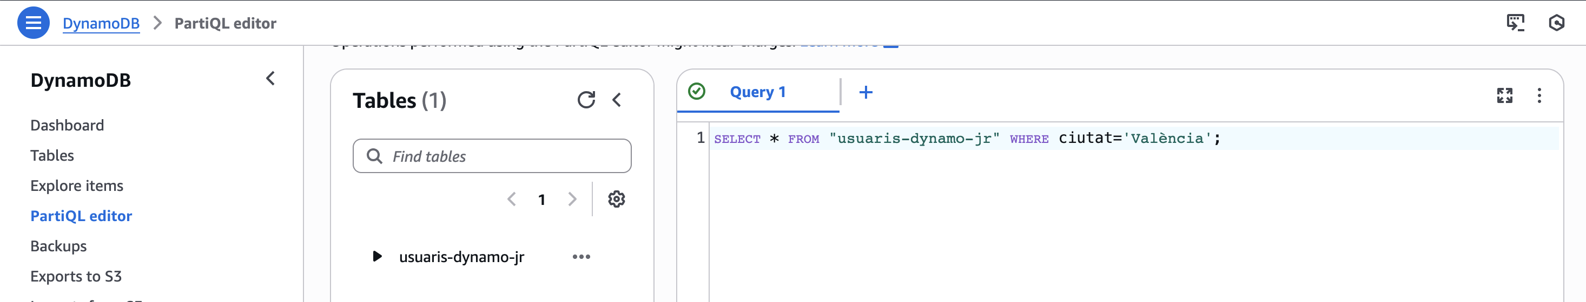The width and height of the screenshot is (1586, 302).
Task: Switch to the Query 1 tab
Action: (x=757, y=92)
